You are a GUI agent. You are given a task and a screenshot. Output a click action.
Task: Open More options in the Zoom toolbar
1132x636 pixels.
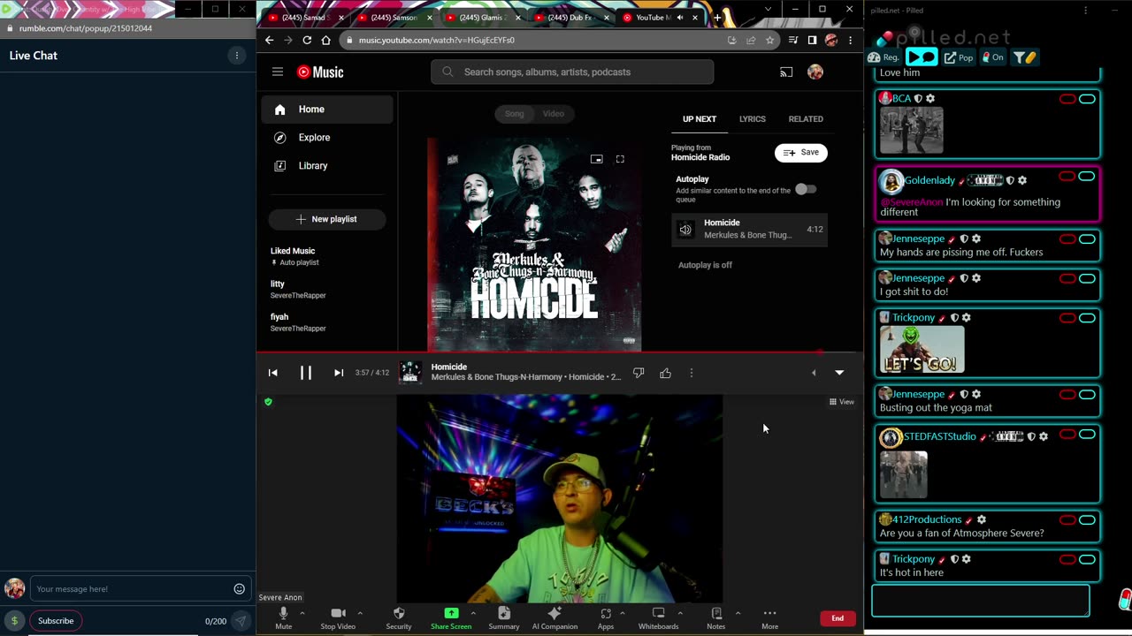(x=770, y=617)
